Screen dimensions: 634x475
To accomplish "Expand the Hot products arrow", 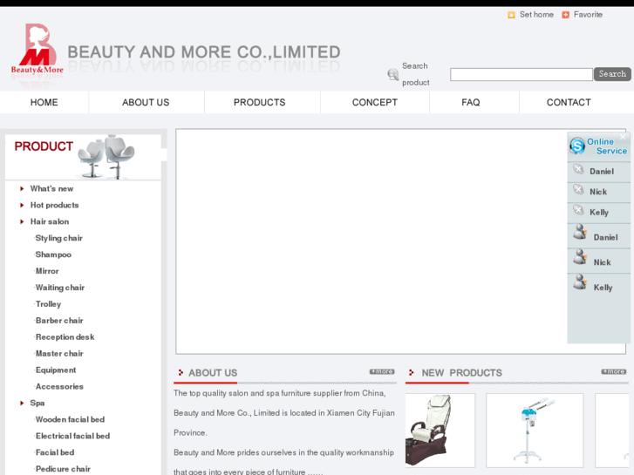I will 22,206.
